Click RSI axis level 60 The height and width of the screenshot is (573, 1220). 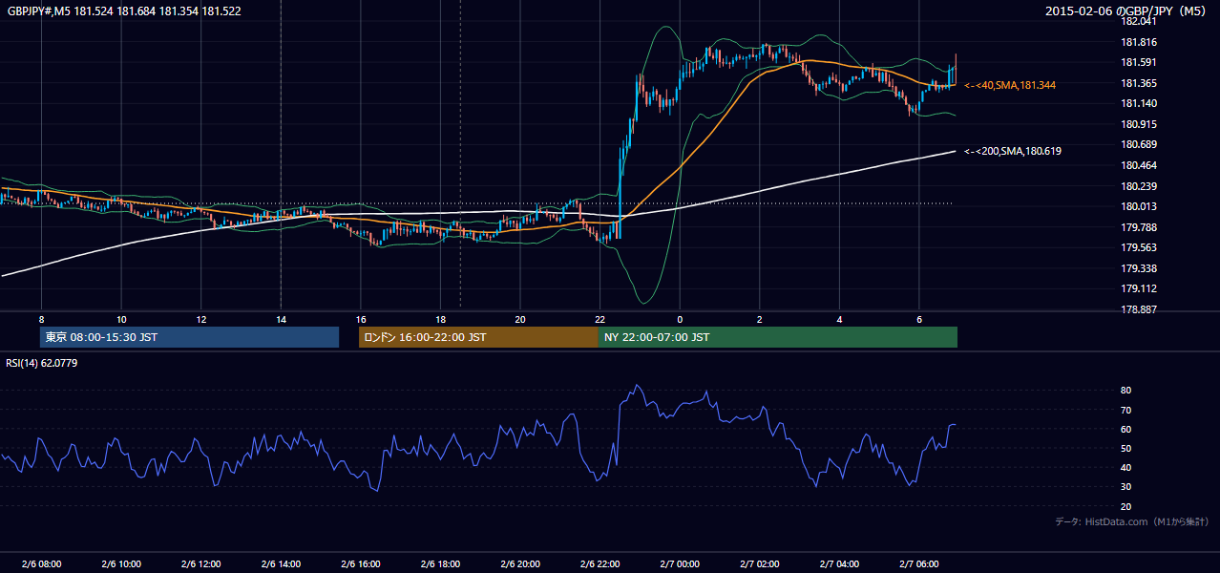1125,429
